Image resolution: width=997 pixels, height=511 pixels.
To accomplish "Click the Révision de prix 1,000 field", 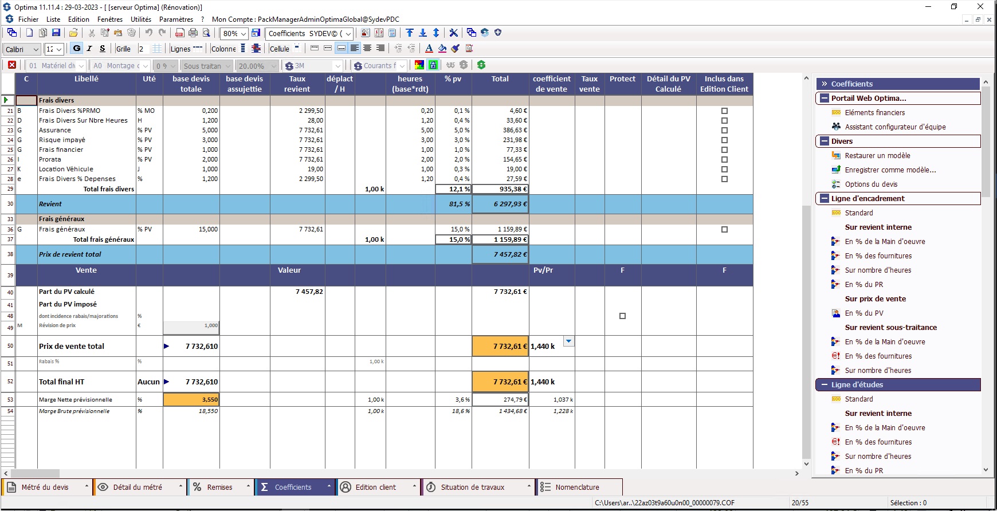I will point(191,327).
